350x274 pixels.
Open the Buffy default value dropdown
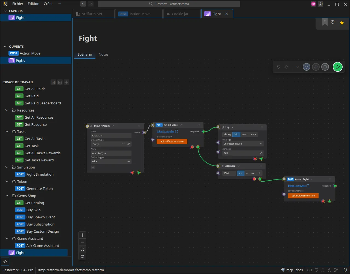[108, 144]
